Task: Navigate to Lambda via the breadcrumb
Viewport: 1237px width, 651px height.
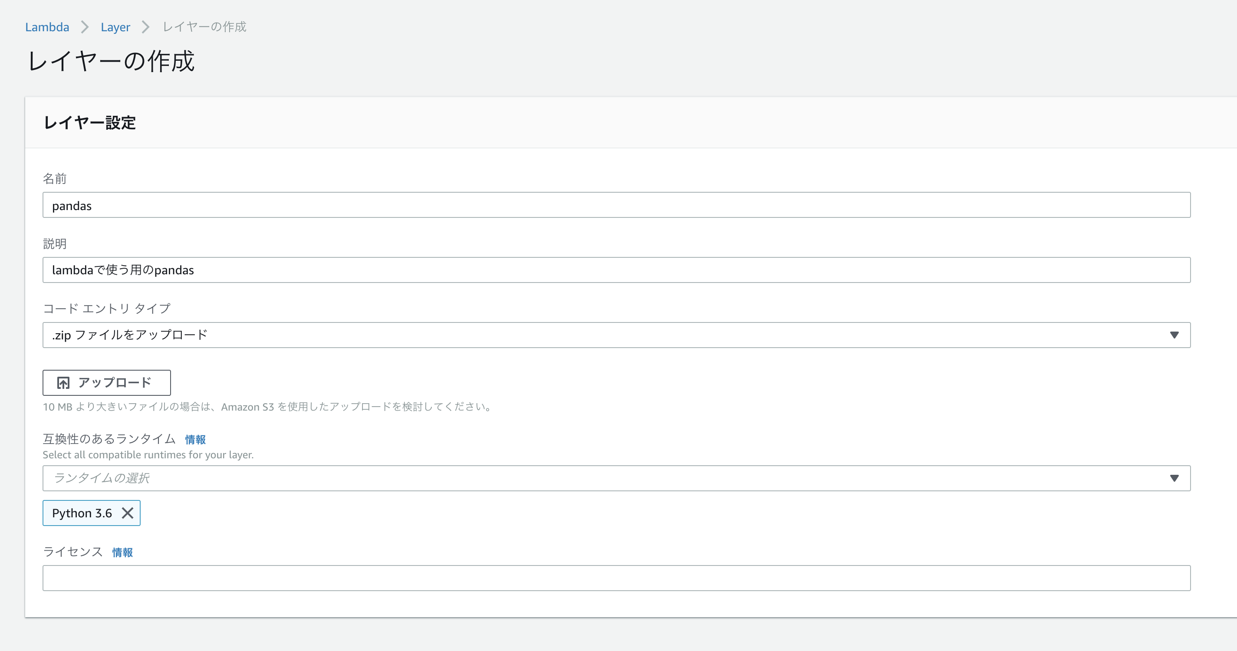Action: click(46, 27)
